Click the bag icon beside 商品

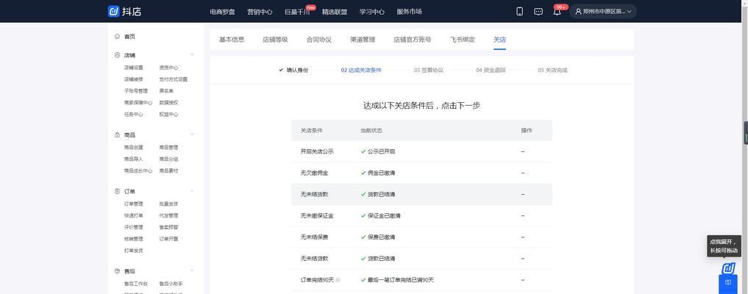(x=118, y=135)
